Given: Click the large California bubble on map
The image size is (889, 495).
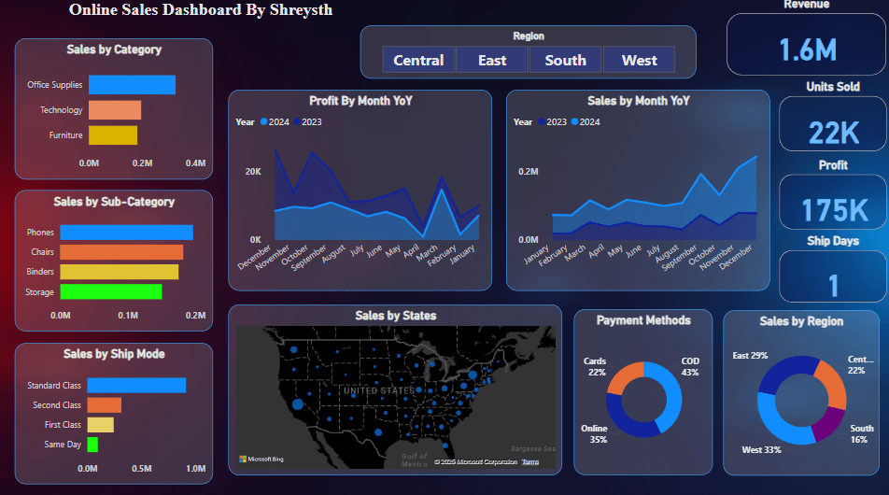Looking at the screenshot, I should [298, 404].
